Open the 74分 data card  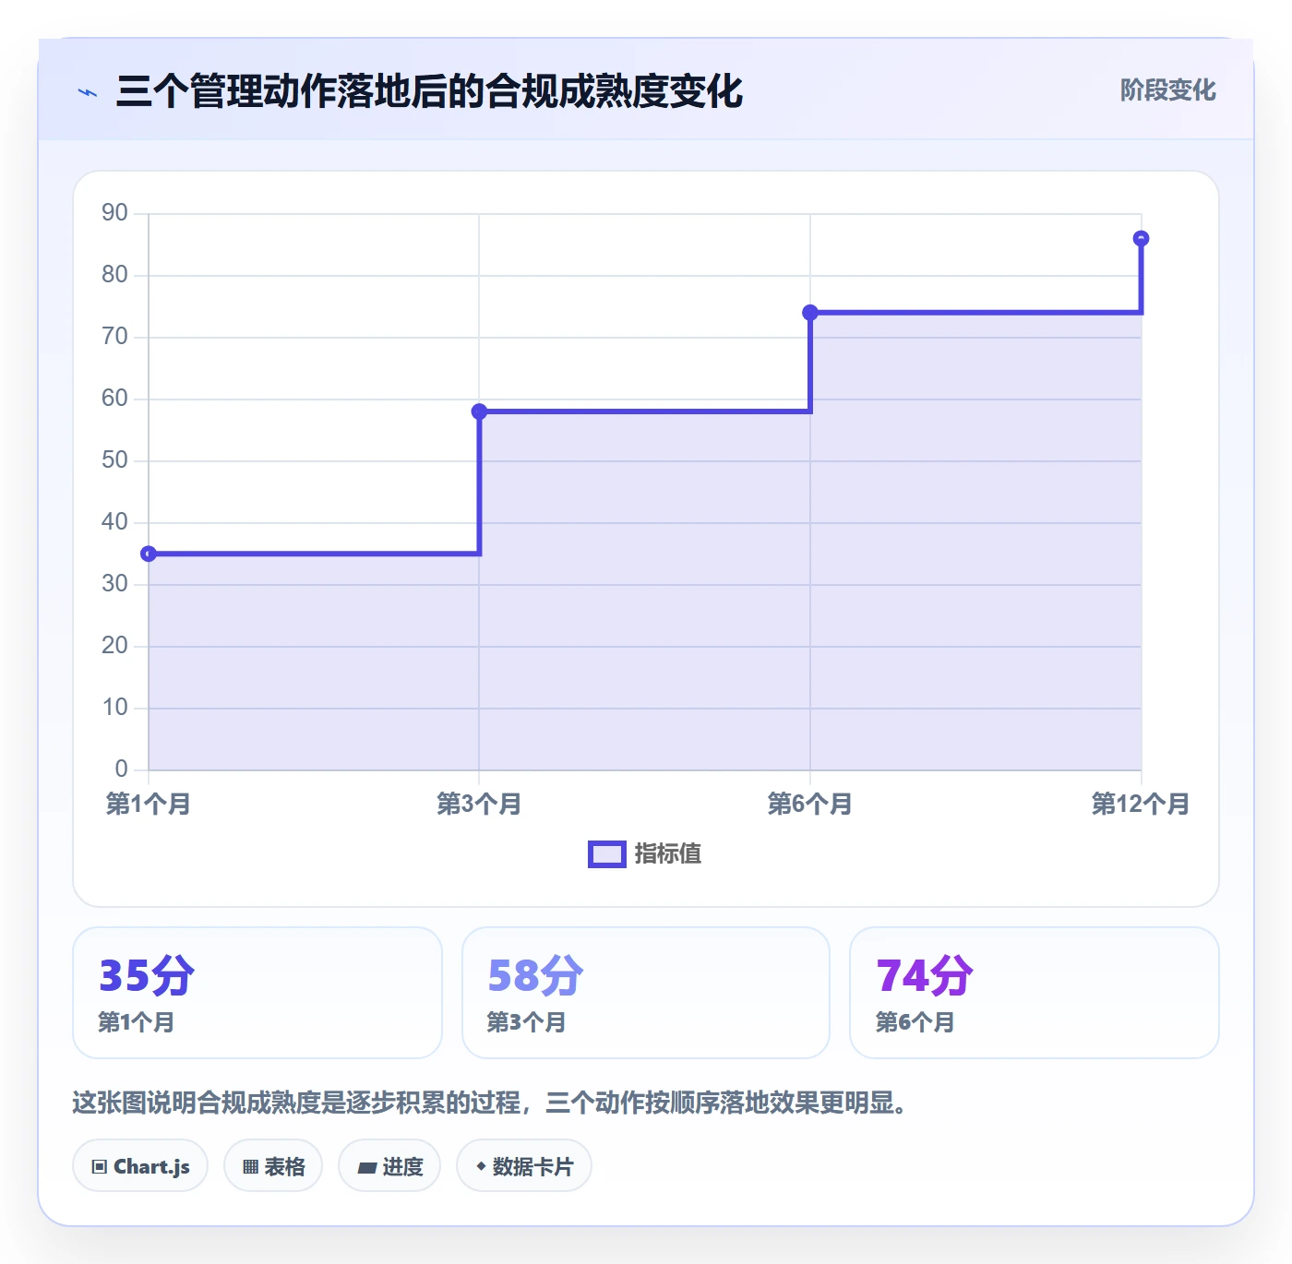[1035, 993]
